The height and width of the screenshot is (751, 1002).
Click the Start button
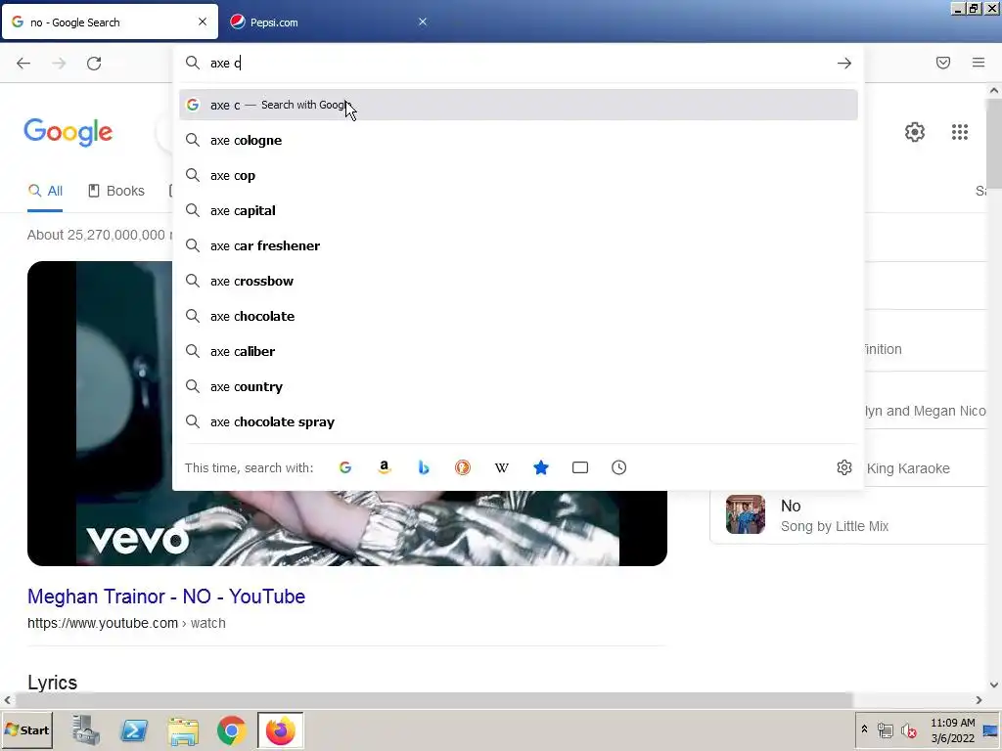[26, 729]
